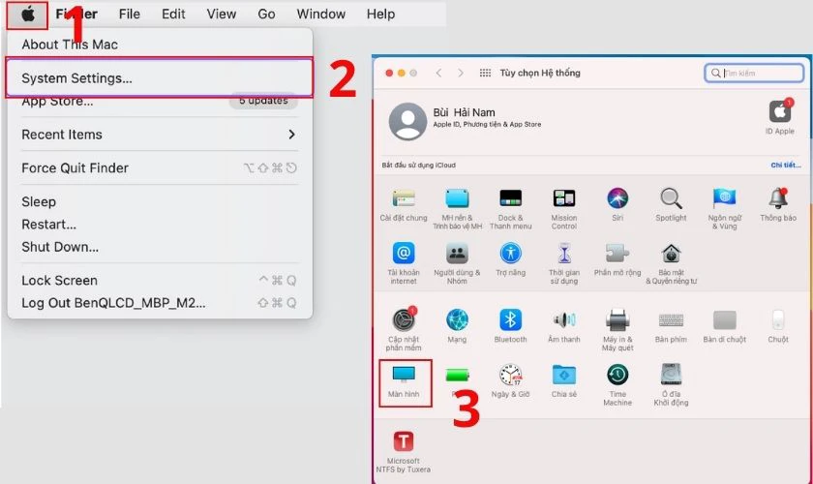Image resolution: width=813 pixels, height=484 pixels.
Task: Open Phần mở rộng extensions preferences
Action: pyautogui.click(x=617, y=254)
